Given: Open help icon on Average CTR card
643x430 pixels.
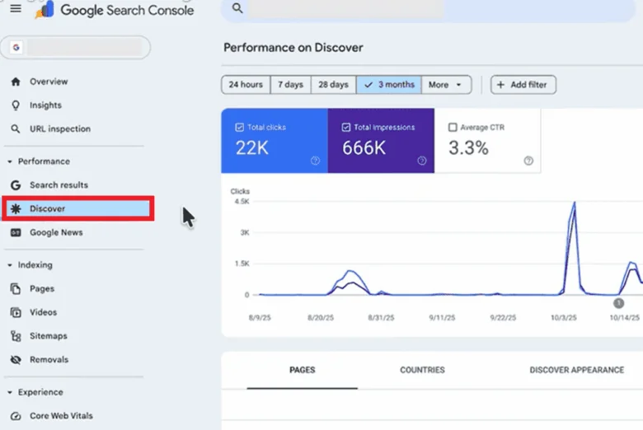Looking at the screenshot, I should pyautogui.click(x=528, y=161).
